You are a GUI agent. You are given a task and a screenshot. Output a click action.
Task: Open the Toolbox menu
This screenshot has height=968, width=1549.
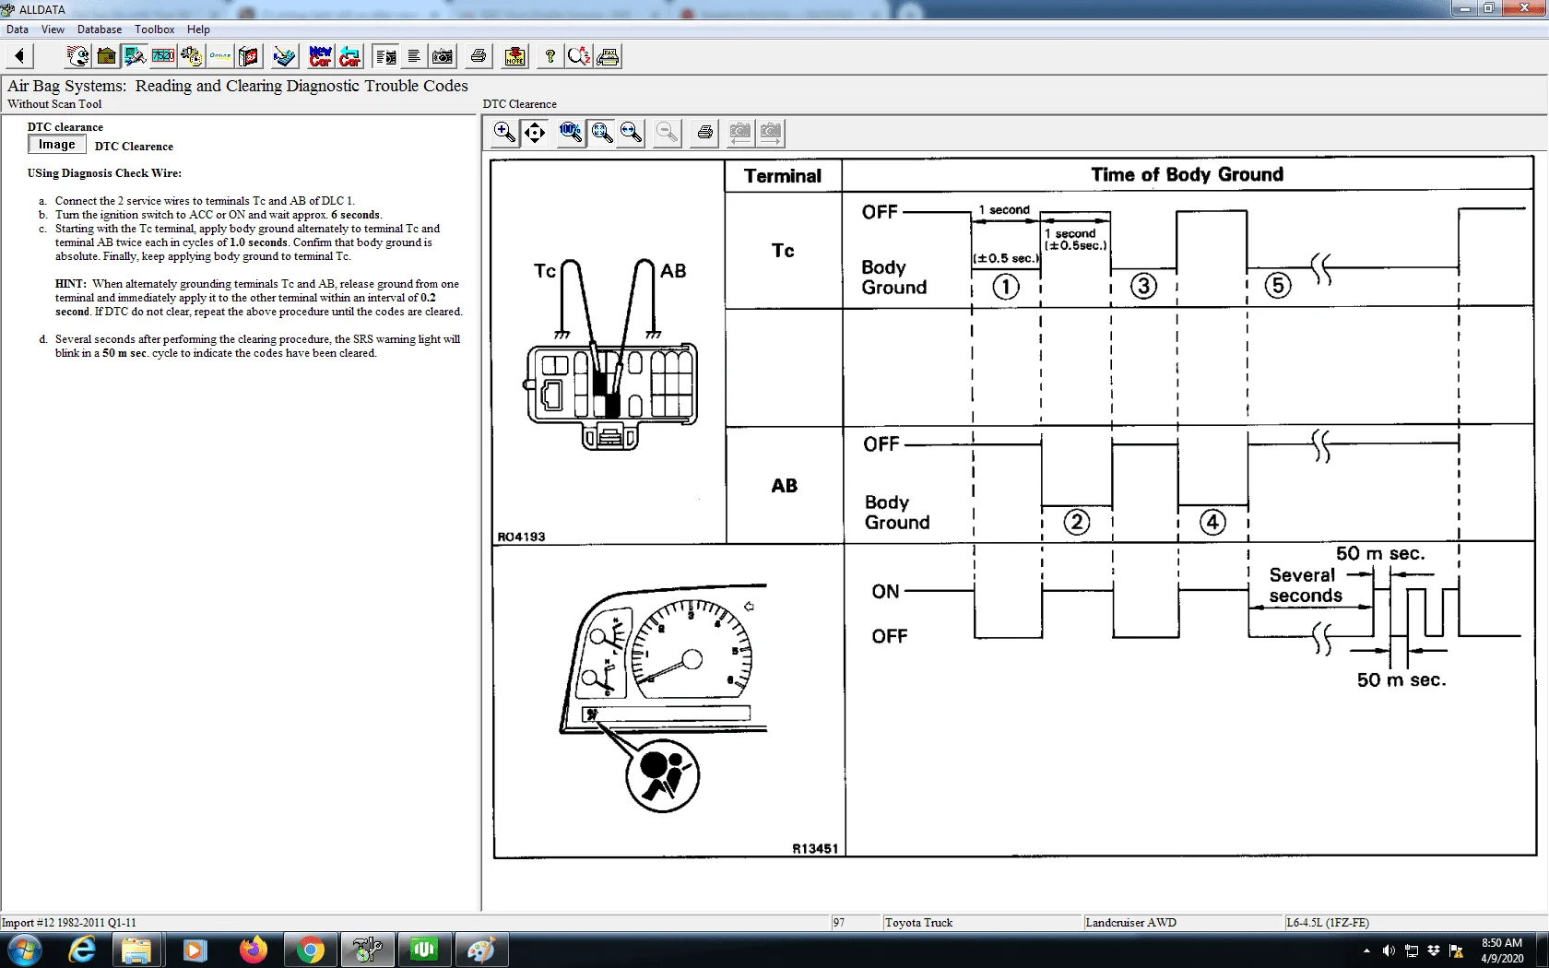point(154,30)
